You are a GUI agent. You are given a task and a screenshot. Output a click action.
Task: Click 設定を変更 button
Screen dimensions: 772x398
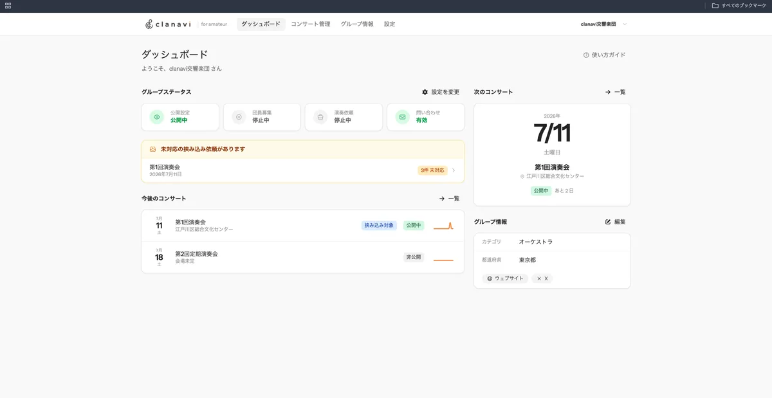pyautogui.click(x=441, y=92)
